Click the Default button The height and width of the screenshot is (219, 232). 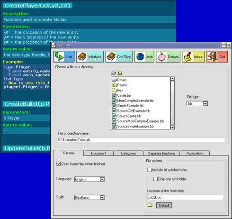tap(164, 205)
